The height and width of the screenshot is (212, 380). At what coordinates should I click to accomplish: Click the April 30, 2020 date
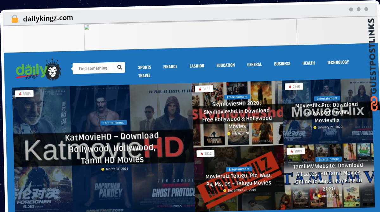[x=332, y=196]
